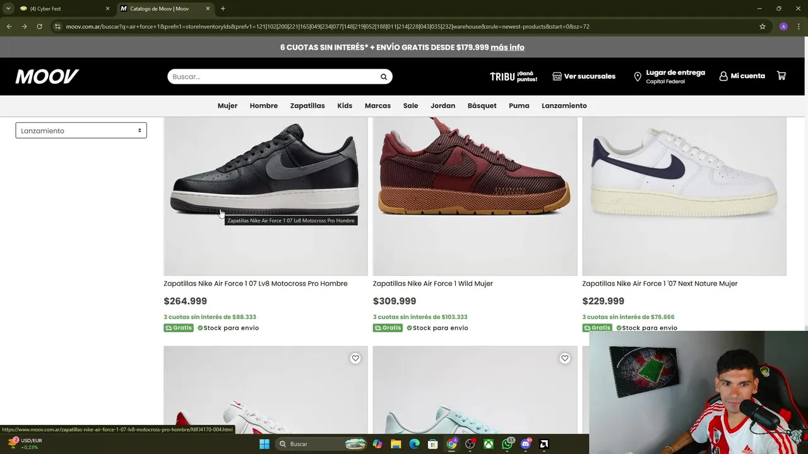Open the Básquet menu item
The width and height of the screenshot is (808, 454).
(482, 106)
